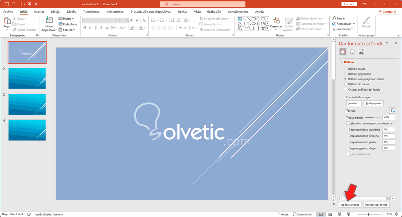Open Customize Quick Access Toolbar dropdown
The image size is (402, 217).
[36, 4]
